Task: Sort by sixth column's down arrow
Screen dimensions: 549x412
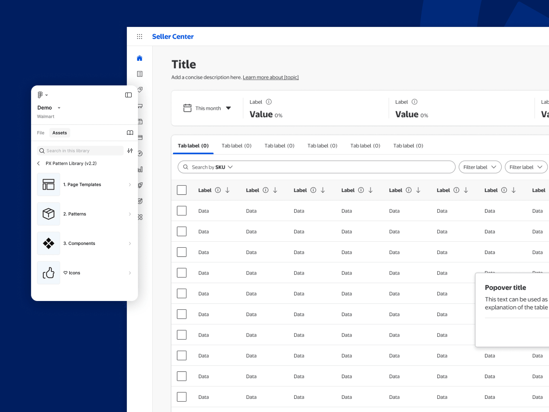Action: click(x=466, y=190)
